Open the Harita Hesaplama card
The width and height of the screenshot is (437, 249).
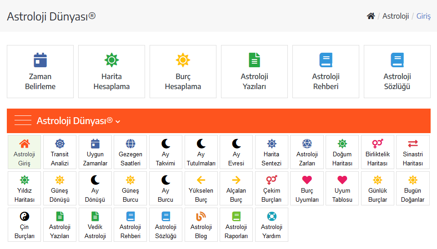pyautogui.click(x=112, y=72)
